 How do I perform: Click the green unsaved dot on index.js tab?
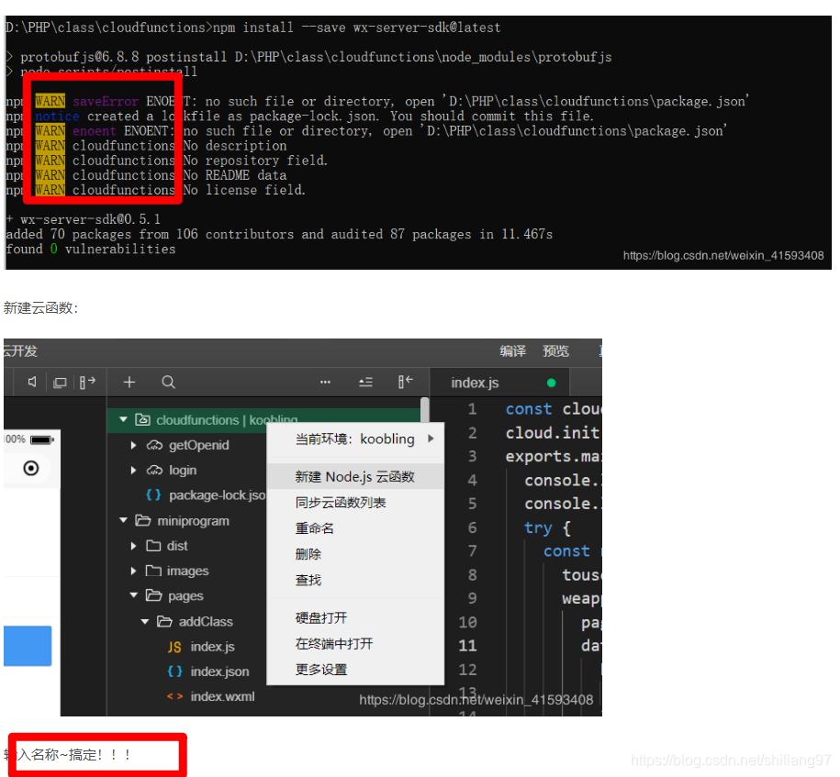click(x=552, y=383)
